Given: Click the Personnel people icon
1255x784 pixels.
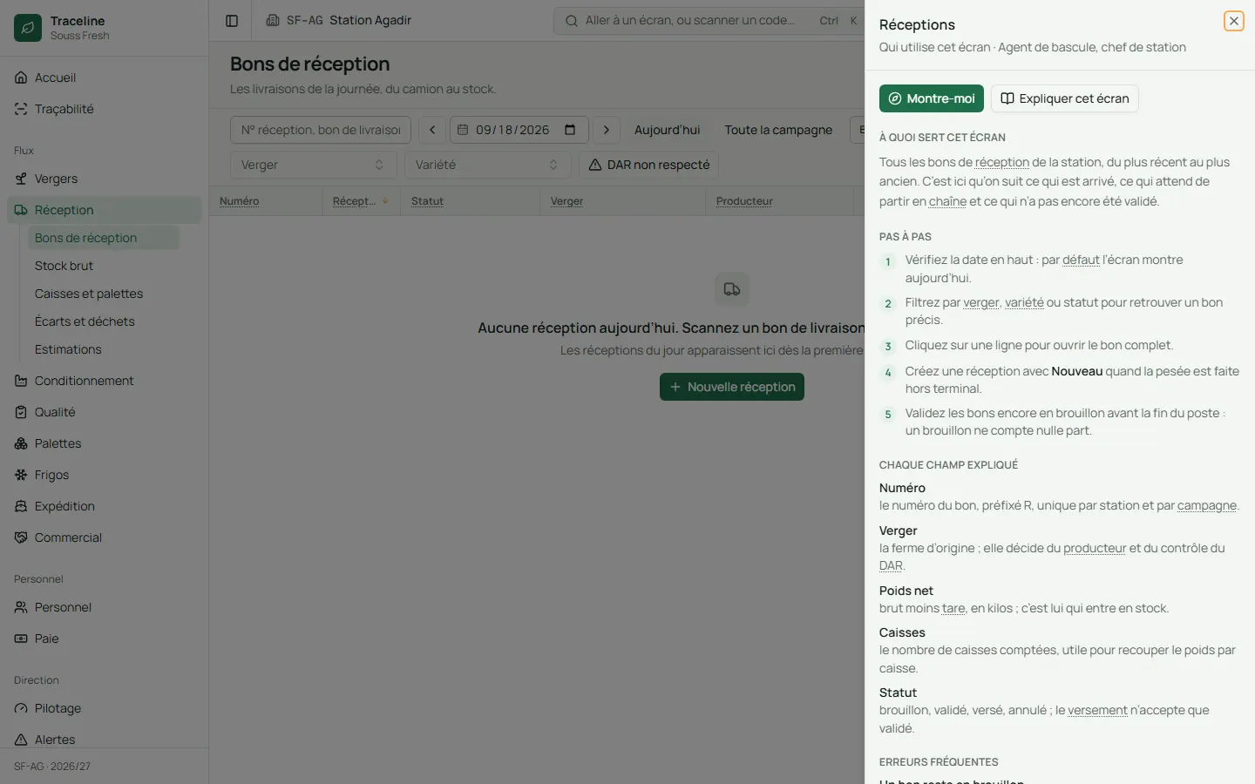Looking at the screenshot, I should (x=21, y=607).
